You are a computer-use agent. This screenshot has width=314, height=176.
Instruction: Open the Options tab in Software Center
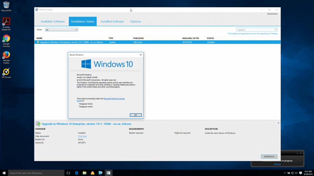136,21
